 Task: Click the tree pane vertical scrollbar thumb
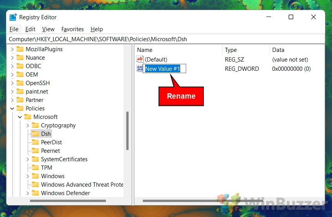click(127, 131)
